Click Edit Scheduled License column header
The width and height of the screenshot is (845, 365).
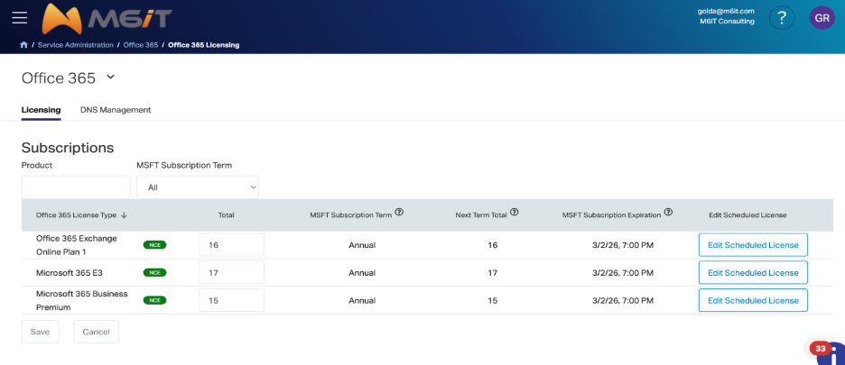(747, 214)
